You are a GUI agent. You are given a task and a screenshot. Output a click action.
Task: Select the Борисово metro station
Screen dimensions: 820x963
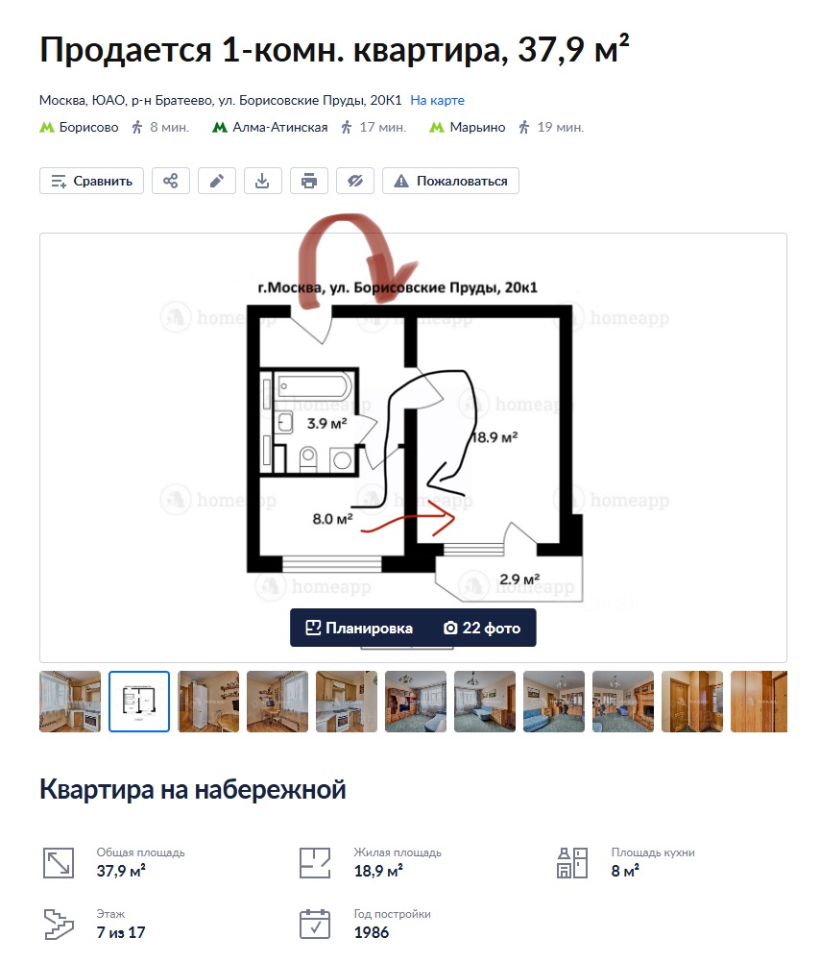click(88, 127)
